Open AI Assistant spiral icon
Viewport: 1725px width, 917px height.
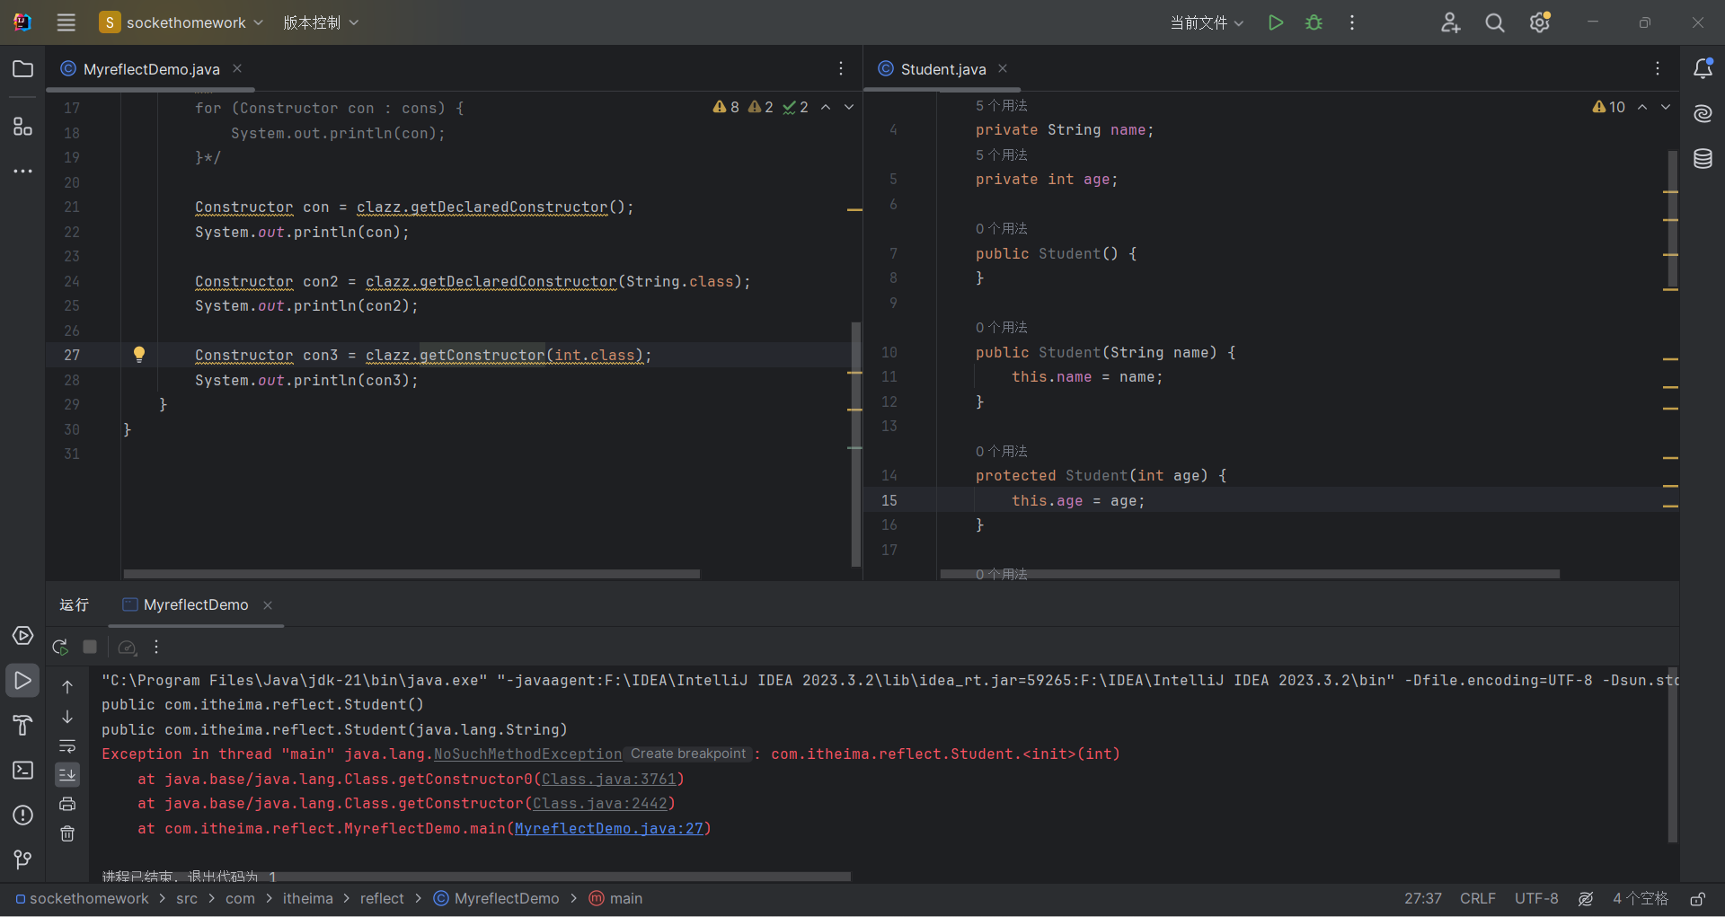coord(1703,113)
